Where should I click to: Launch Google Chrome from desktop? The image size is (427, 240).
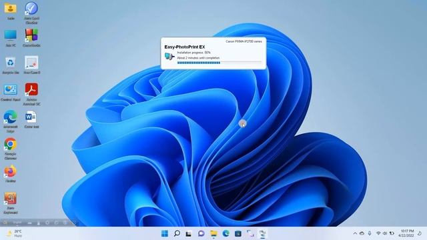pyautogui.click(x=11, y=148)
